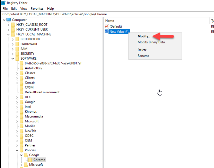Expand the Microsoft key under Policies
Image resolution: width=214 pixels, height=168 pixels.
coord(21,165)
